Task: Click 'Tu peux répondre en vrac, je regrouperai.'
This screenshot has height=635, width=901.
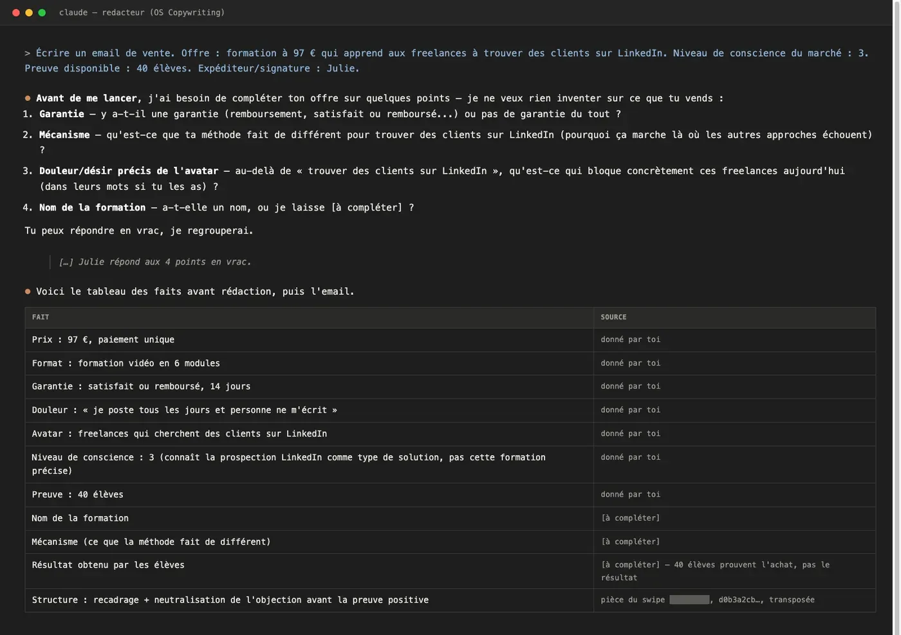Action: 139,231
